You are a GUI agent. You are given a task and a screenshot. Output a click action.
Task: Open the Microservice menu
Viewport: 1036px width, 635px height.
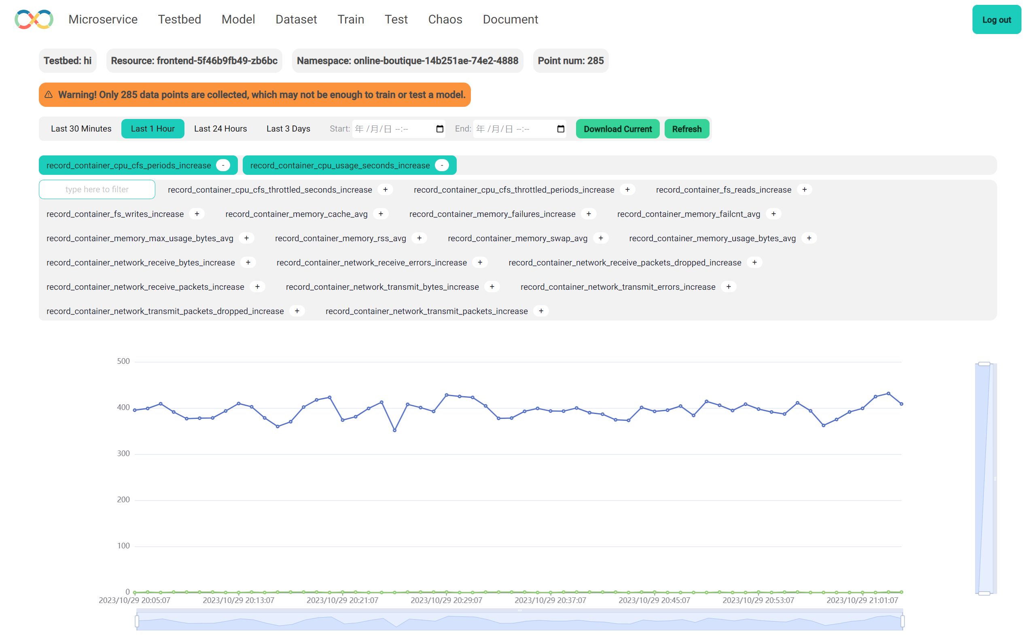click(103, 19)
